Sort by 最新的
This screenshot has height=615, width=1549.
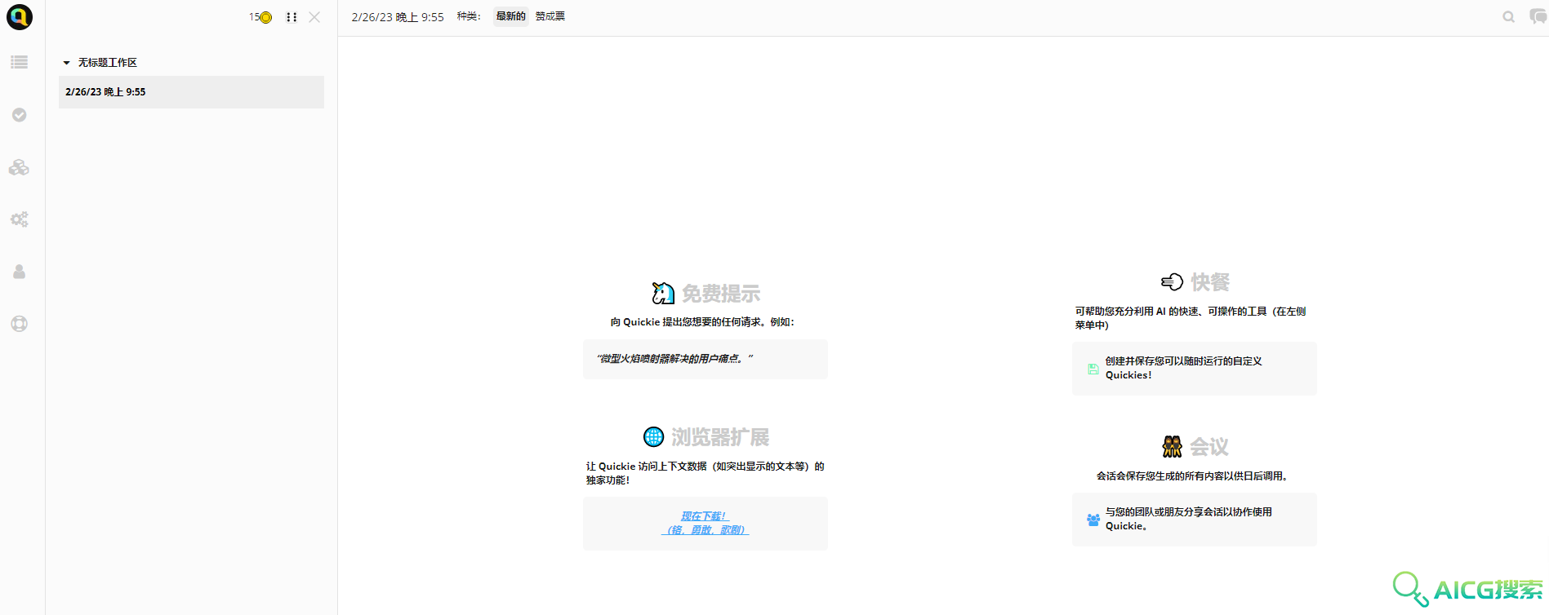point(511,16)
